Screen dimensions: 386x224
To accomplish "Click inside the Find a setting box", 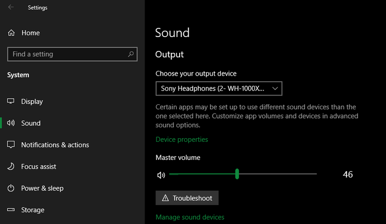I will pos(73,54).
